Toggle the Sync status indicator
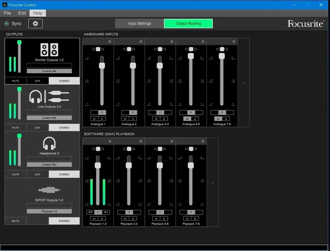330x251 pixels. pos(7,24)
